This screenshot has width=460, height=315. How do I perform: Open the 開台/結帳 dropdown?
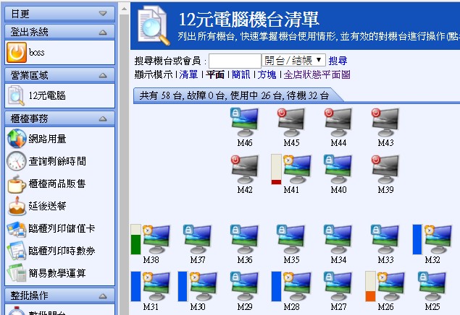pos(293,61)
